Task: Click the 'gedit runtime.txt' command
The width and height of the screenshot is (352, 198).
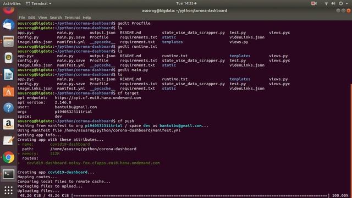Action: 137,46
